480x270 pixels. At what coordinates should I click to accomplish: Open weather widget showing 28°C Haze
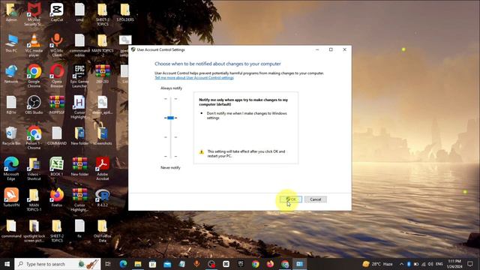coord(378,264)
